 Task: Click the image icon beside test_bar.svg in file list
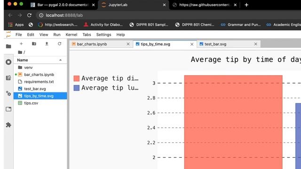(20, 89)
